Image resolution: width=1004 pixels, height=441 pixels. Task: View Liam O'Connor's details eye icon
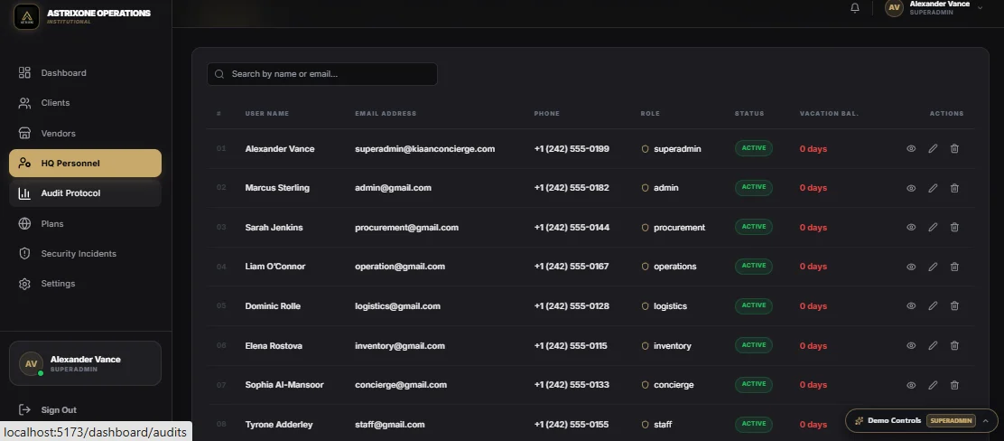(911, 267)
